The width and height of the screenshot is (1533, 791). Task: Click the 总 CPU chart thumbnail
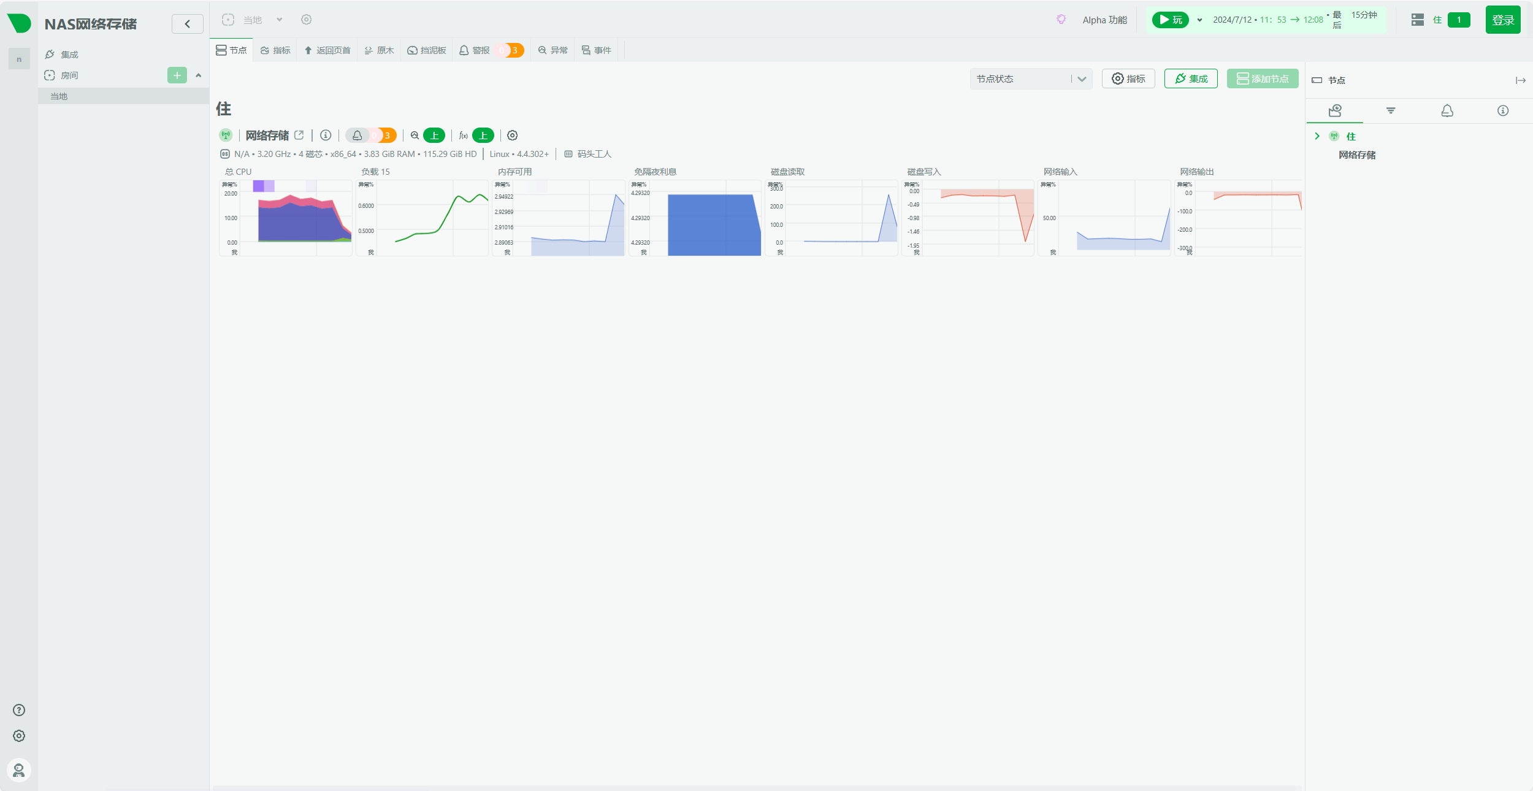tap(286, 218)
